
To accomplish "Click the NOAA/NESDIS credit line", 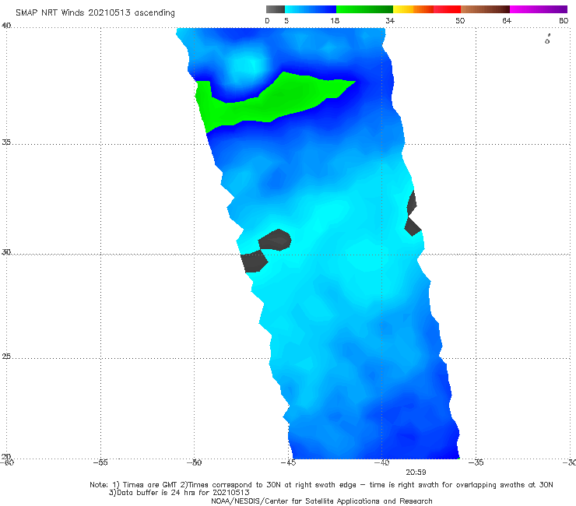I will [321, 501].
